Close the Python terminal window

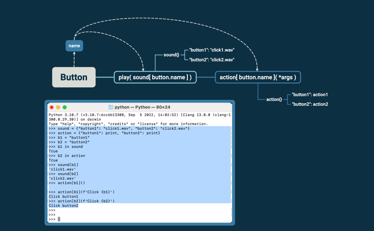[52, 107]
